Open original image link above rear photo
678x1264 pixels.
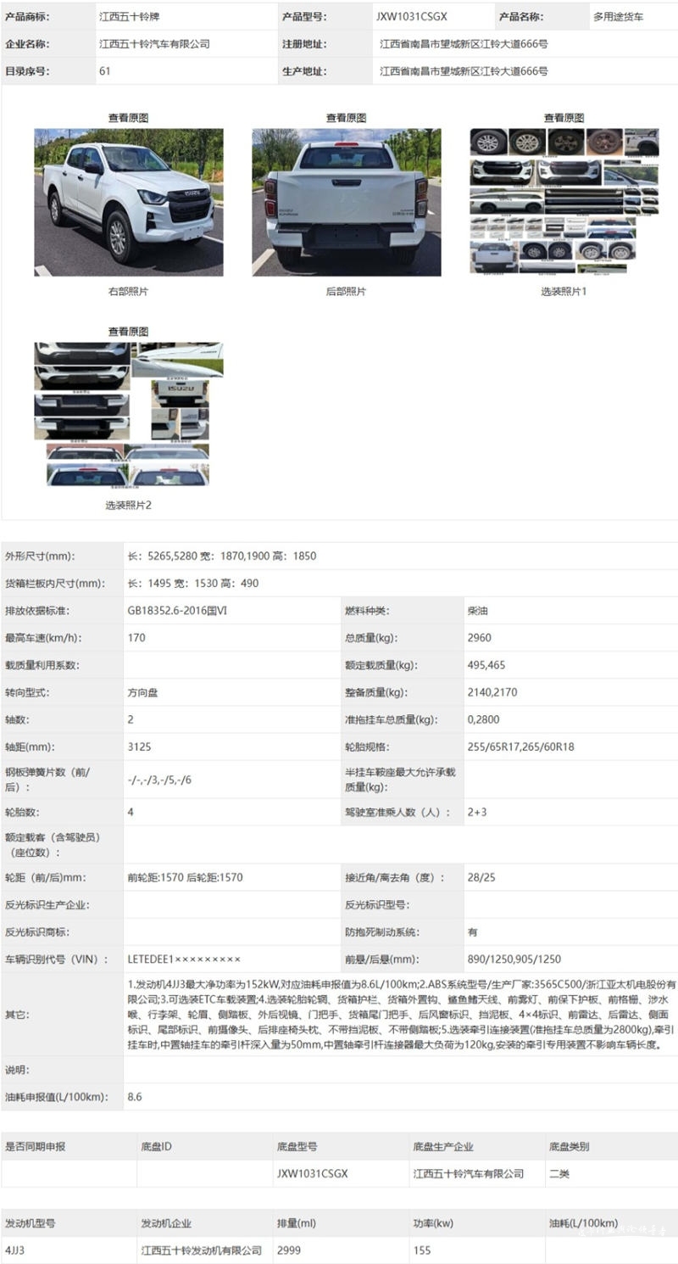[x=346, y=118]
